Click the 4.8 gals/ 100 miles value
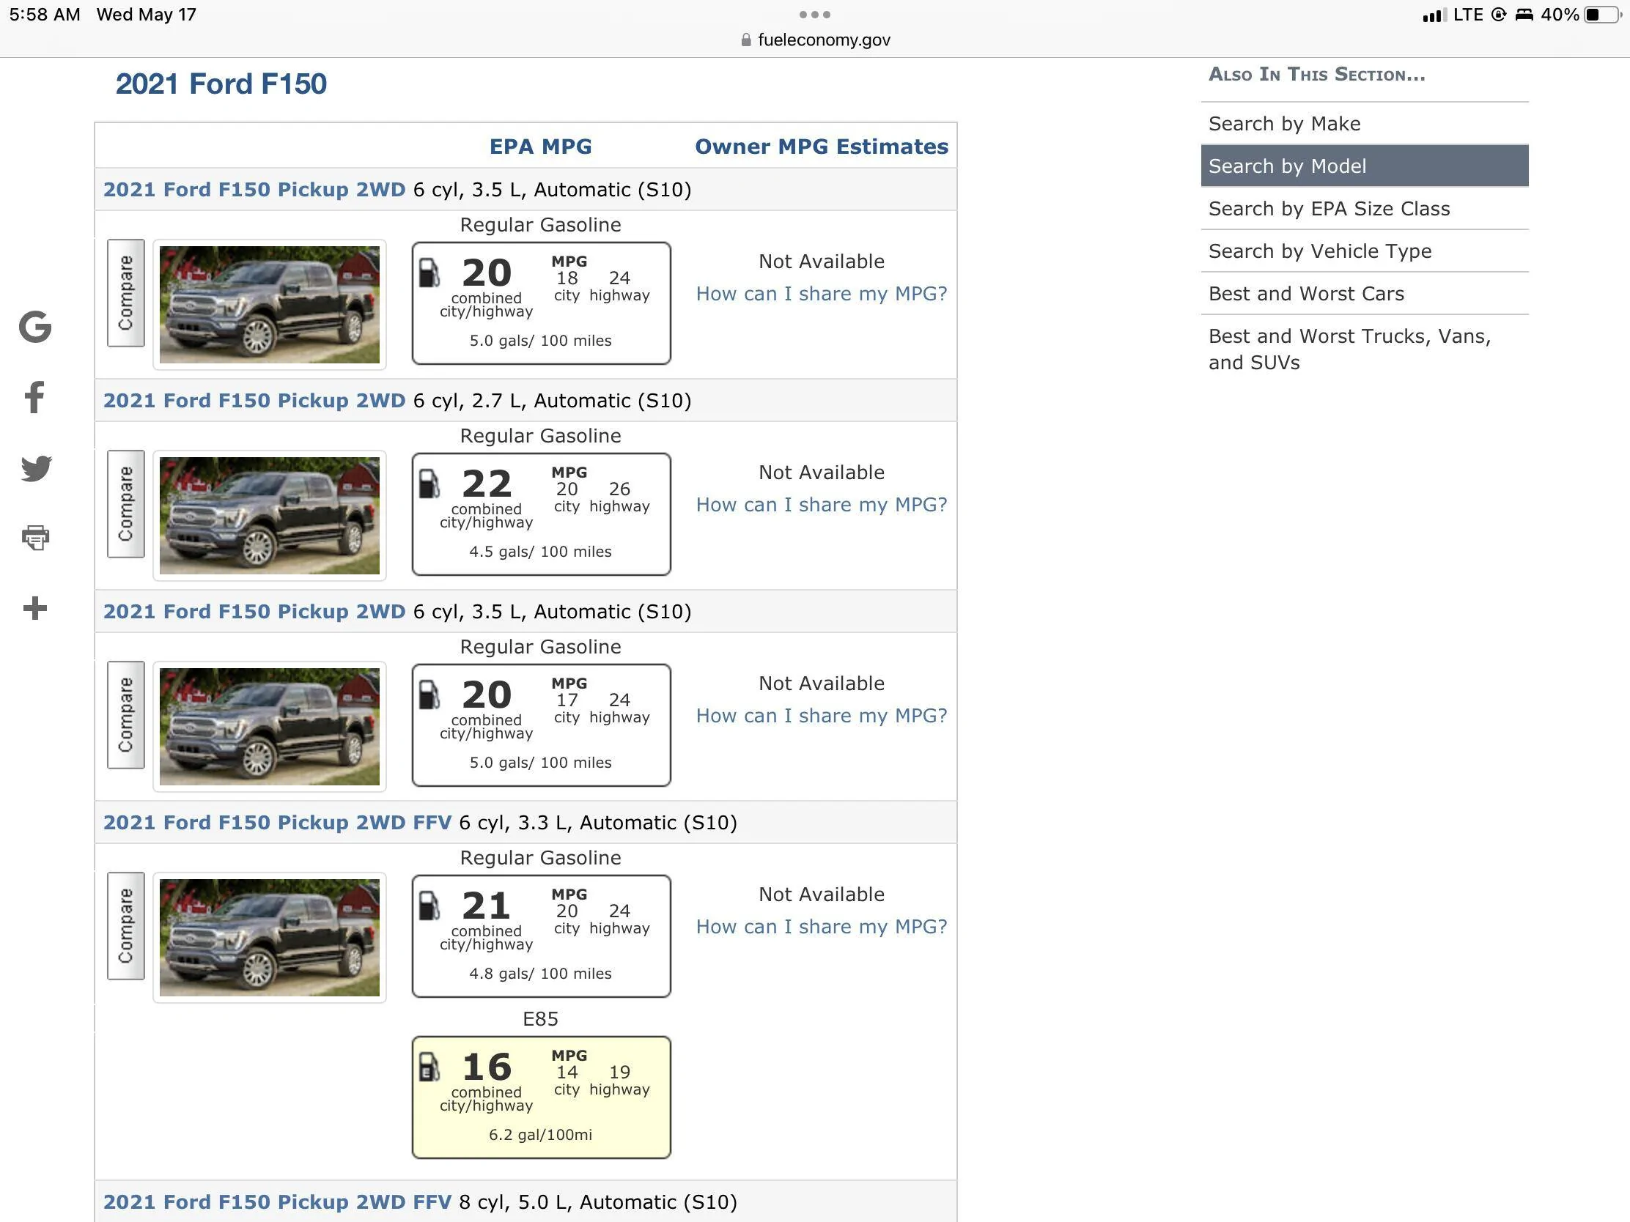The width and height of the screenshot is (1630, 1222). click(541, 974)
